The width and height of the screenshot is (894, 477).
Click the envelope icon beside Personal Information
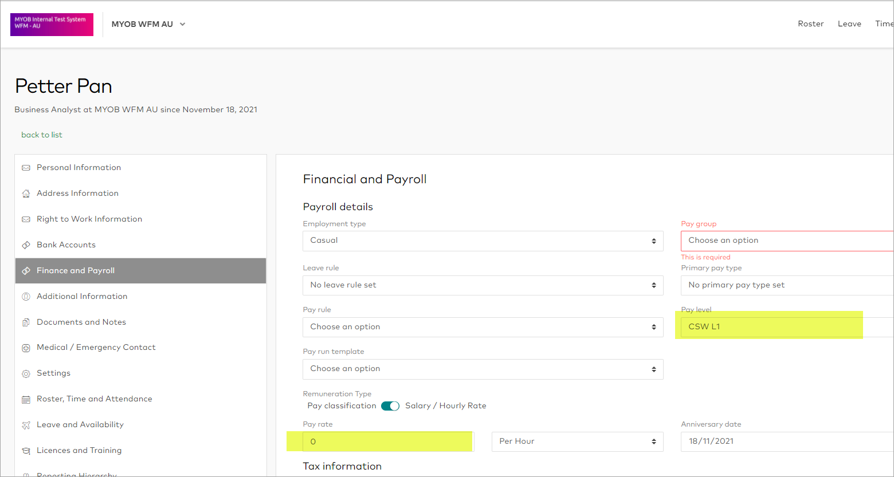click(26, 168)
